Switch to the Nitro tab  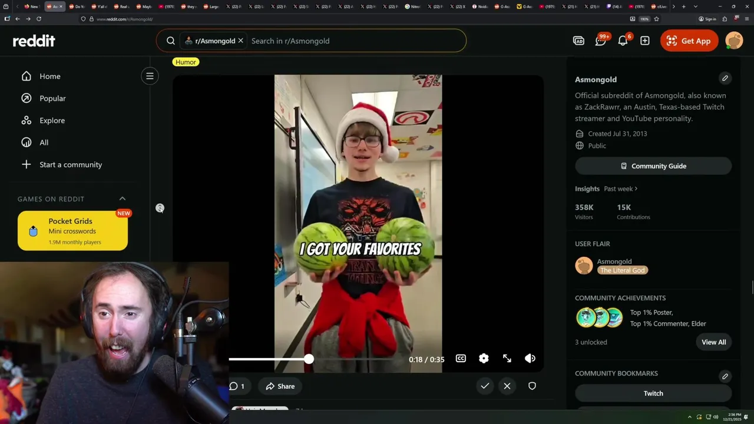click(413, 6)
